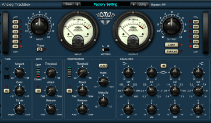Go to the next preset with the right arrow
The width and height of the screenshot is (211, 123).
click(x=134, y=4)
